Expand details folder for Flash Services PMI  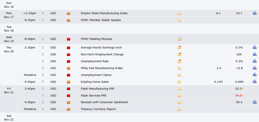click(179, 96)
